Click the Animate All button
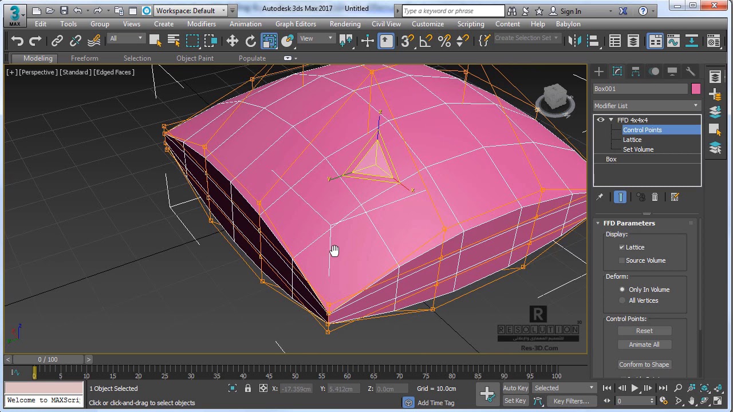Image resolution: width=733 pixels, height=412 pixels. tap(644, 344)
